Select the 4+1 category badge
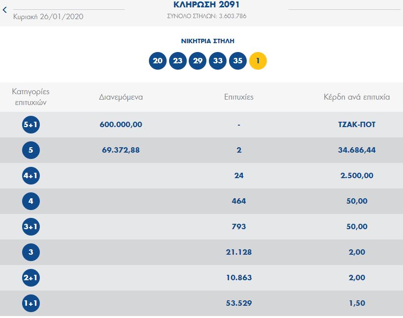This screenshot has width=403, height=318. pyautogui.click(x=31, y=176)
